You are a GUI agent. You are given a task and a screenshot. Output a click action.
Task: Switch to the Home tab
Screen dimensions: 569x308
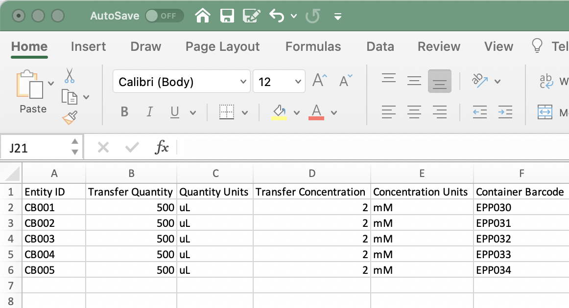pyautogui.click(x=29, y=46)
